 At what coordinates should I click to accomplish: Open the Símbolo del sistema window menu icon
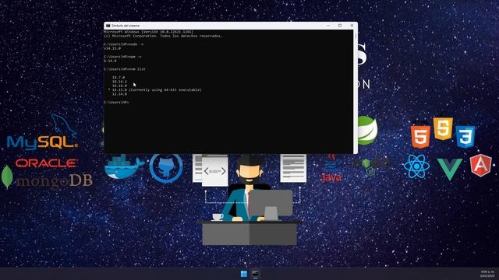(108, 26)
